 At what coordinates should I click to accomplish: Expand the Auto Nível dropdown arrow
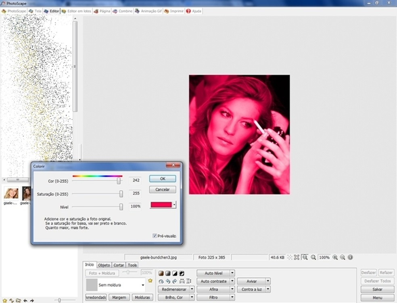(232, 273)
